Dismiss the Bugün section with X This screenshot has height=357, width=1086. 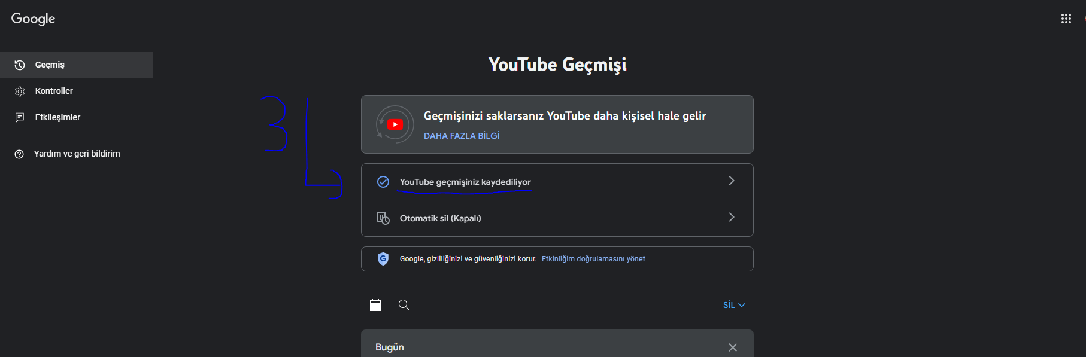tap(733, 347)
